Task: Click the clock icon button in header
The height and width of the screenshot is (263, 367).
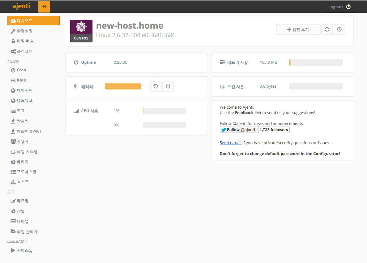Action: tap(339, 30)
